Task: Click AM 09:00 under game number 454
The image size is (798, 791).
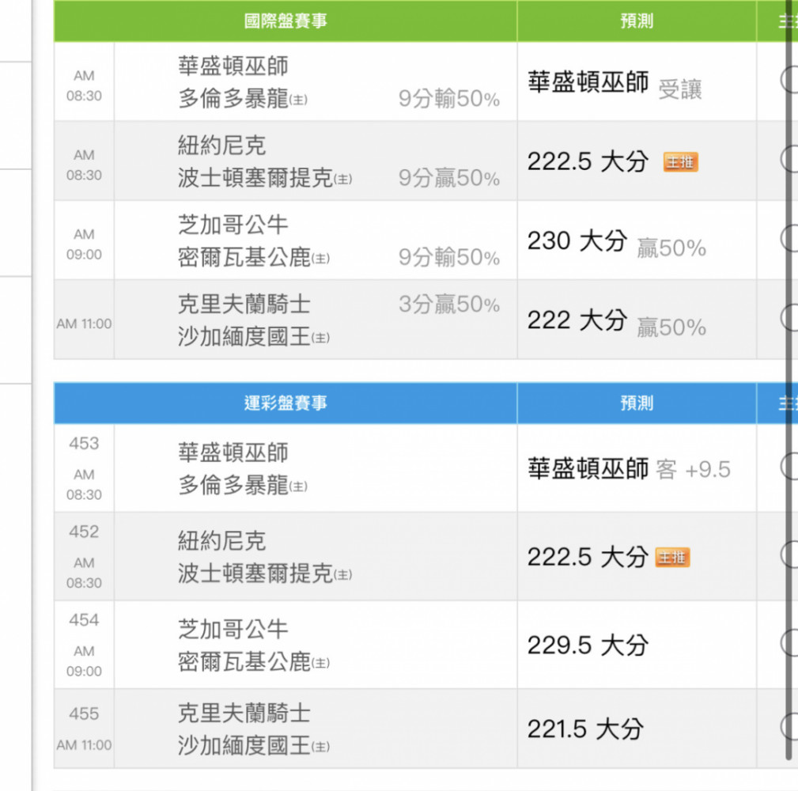Action: [x=84, y=661]
